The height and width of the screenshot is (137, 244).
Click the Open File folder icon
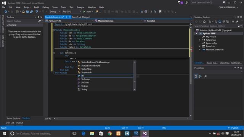pos(23,12)
